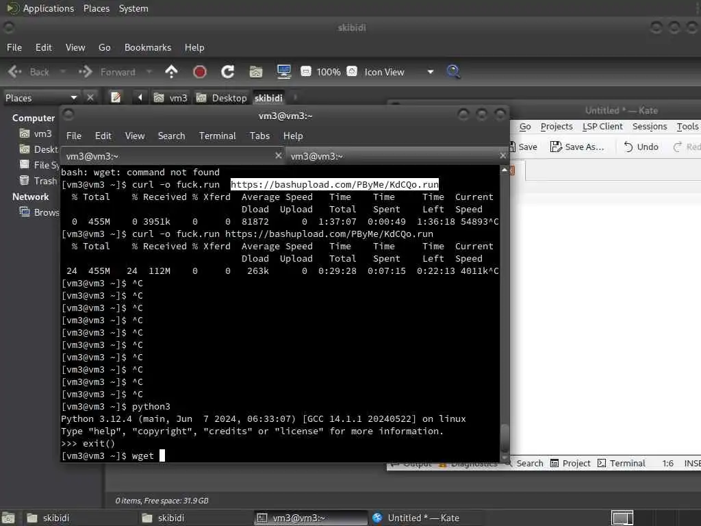Open the Forward history dropdown arrow
This screenshot has width=701, height=526.
pyautogui.click(x=149, y=71)
